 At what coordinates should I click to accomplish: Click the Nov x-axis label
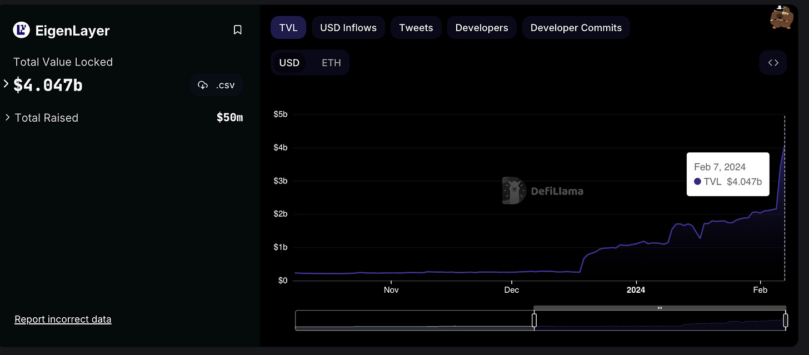click(391, 290)
